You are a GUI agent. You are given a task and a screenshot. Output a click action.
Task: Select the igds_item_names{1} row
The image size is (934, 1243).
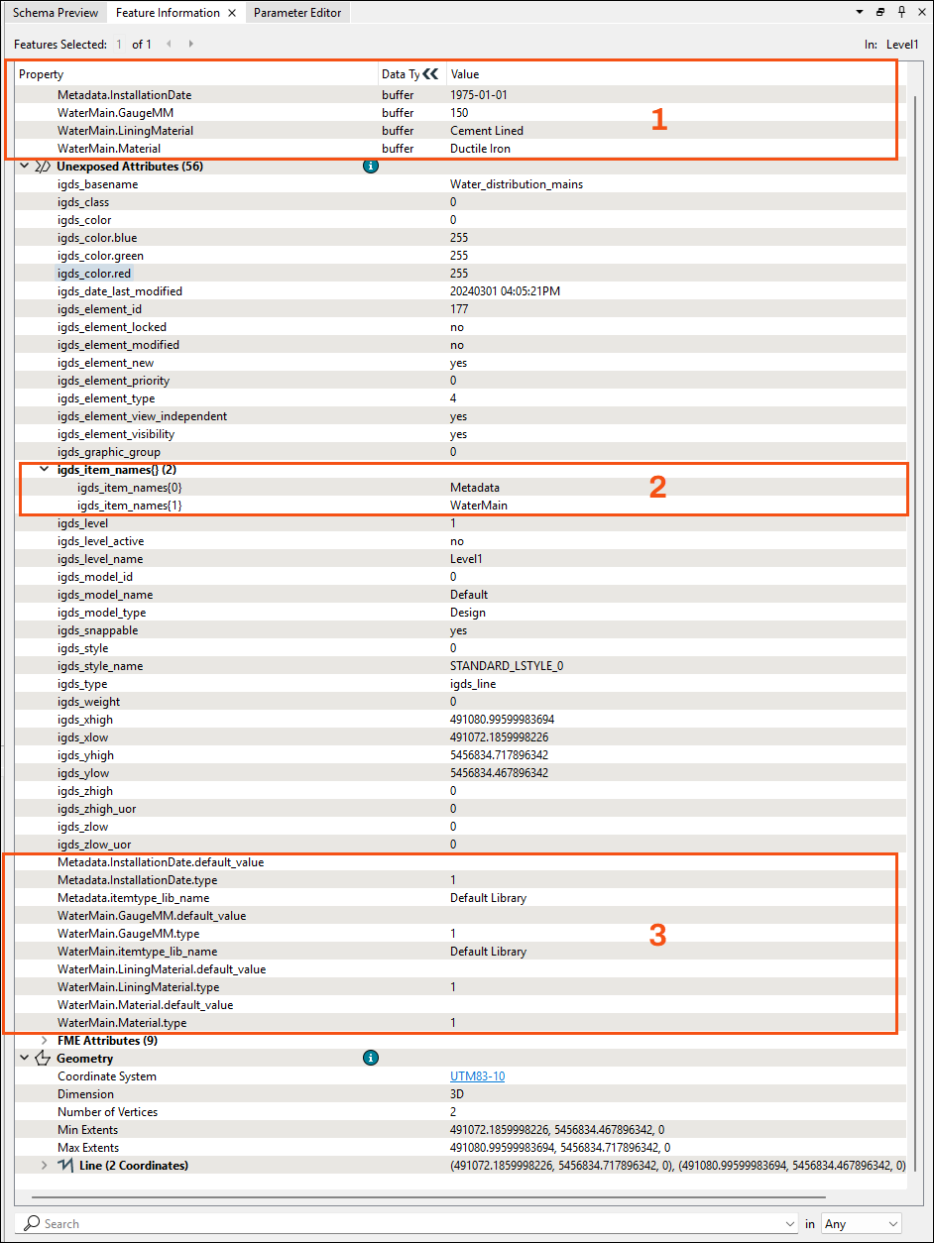(x=460, y=506)
